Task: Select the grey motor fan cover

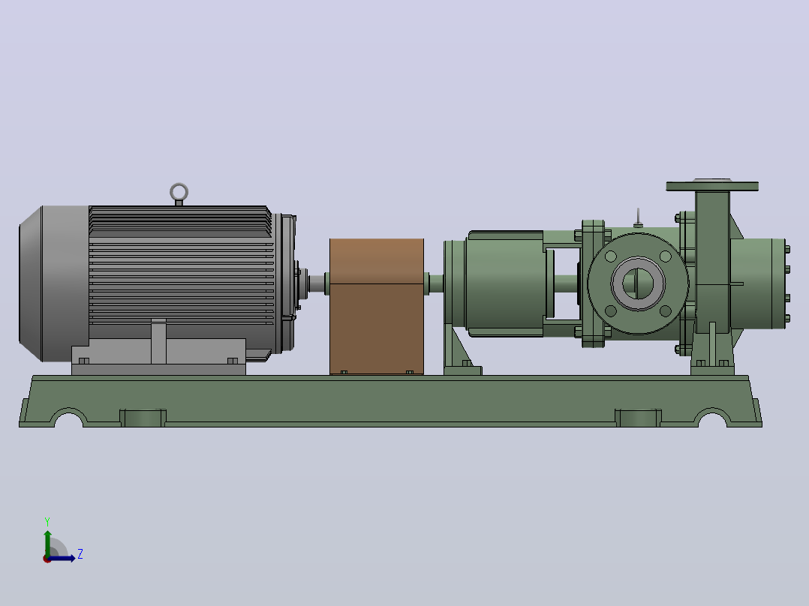Action: click(54, 283)
